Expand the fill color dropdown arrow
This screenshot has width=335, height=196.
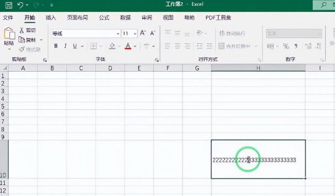click(x=119, y=46)
